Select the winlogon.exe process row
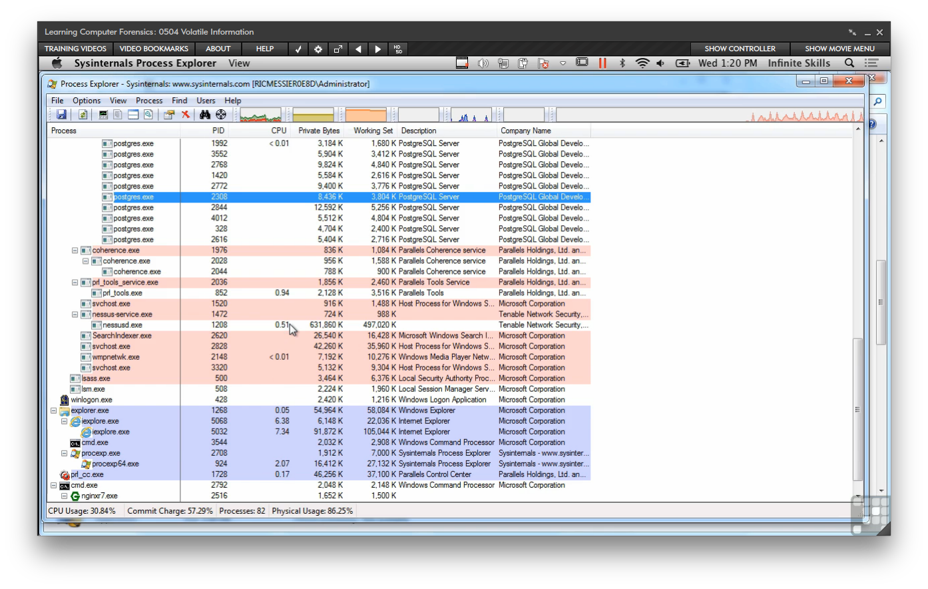Screen dimensions: 928x589 (x=319, y=400)
